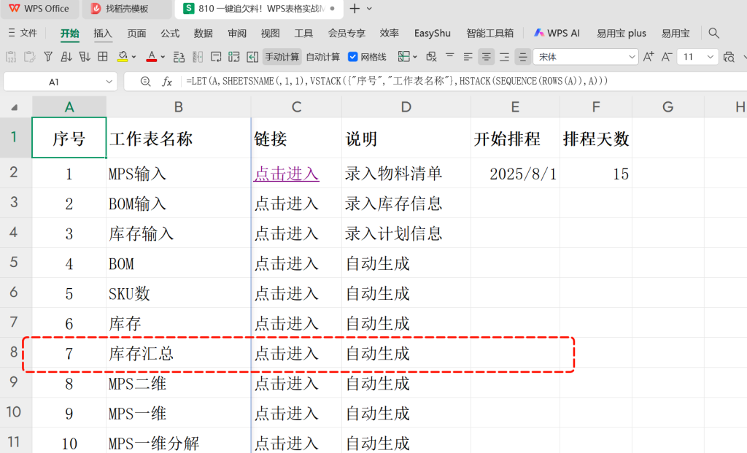Open the font color dropdown arrow
Image resolution: width=747 pixels, height=453 pixels.
[163, 57]
